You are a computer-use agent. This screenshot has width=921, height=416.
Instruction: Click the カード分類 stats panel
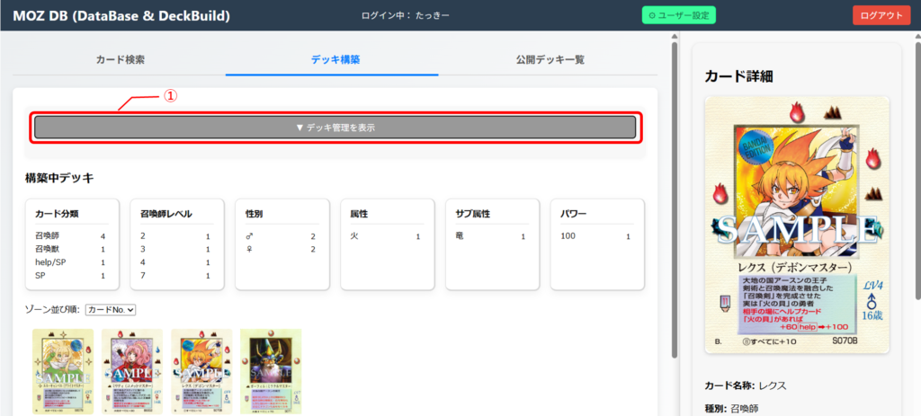pos(72,244)
